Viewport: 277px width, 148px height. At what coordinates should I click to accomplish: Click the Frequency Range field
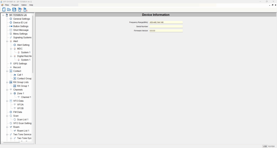(x=166, y=22)
